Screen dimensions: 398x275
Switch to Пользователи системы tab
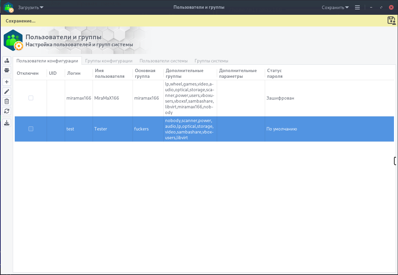163,61
